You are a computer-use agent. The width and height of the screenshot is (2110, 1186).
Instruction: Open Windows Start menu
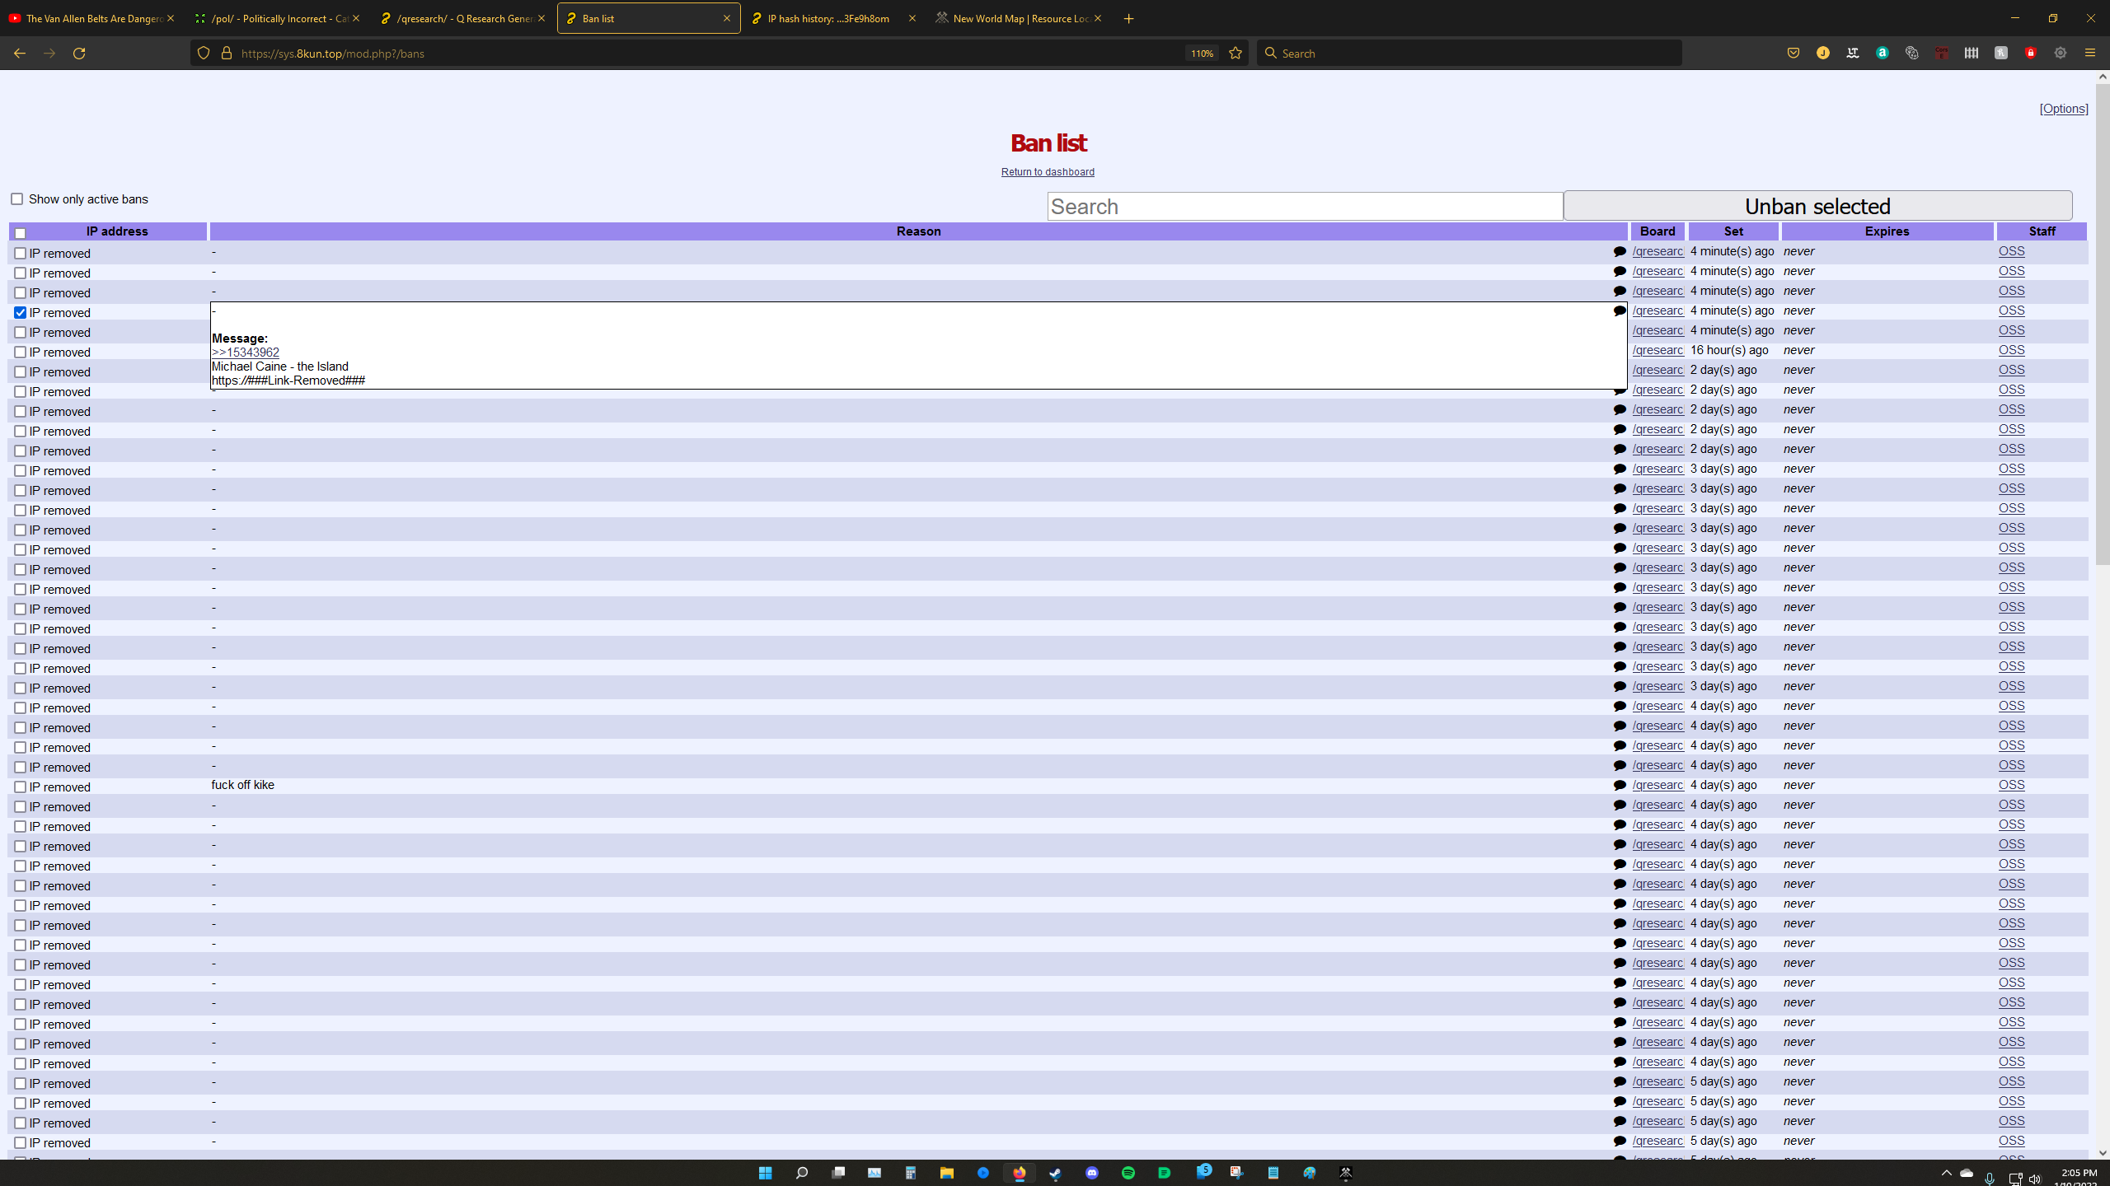click(766, 1173)
